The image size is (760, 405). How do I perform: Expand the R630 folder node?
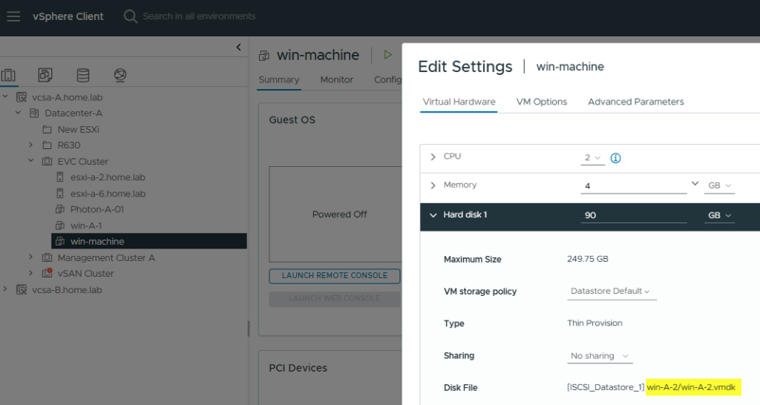coord(31,145)
